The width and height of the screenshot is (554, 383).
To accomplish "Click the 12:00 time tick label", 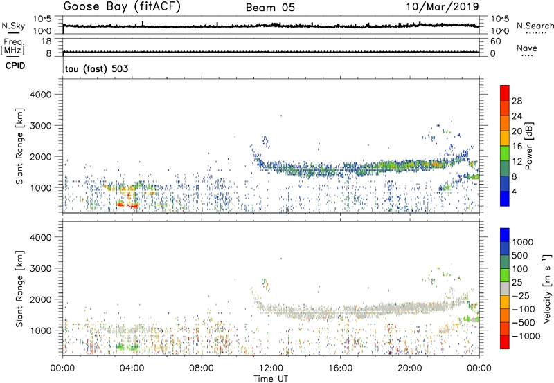I will point(271,368).
